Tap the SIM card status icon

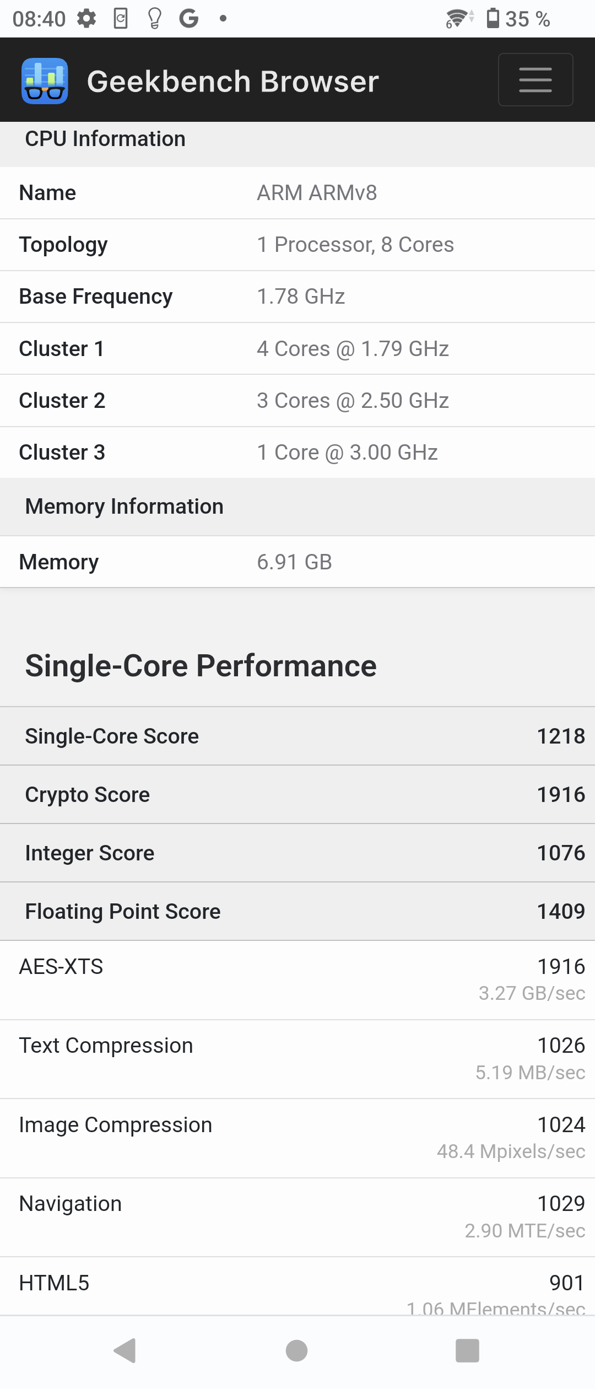121,19
